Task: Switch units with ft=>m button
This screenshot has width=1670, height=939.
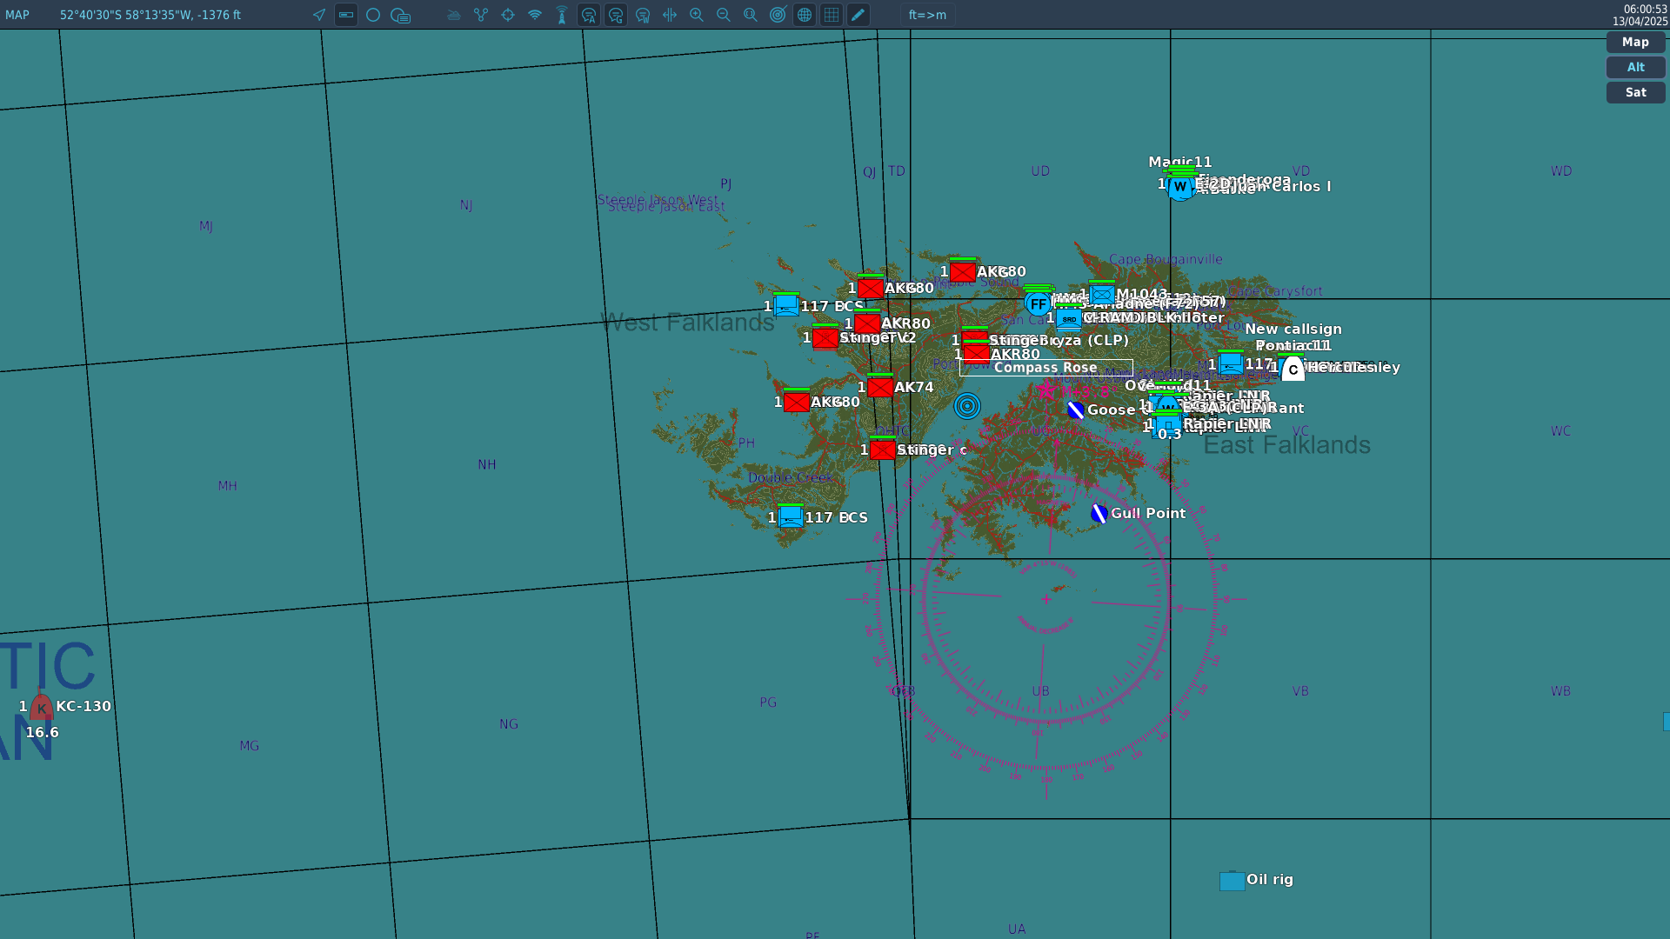Action: (927, 15)
